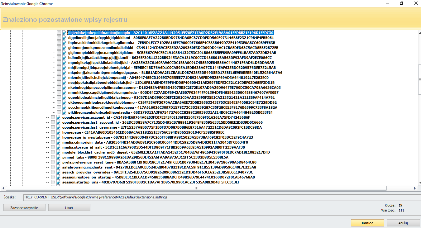Select the pinned_tabs row text
This screenshot has height=228, width=421.
click(145, 157)
